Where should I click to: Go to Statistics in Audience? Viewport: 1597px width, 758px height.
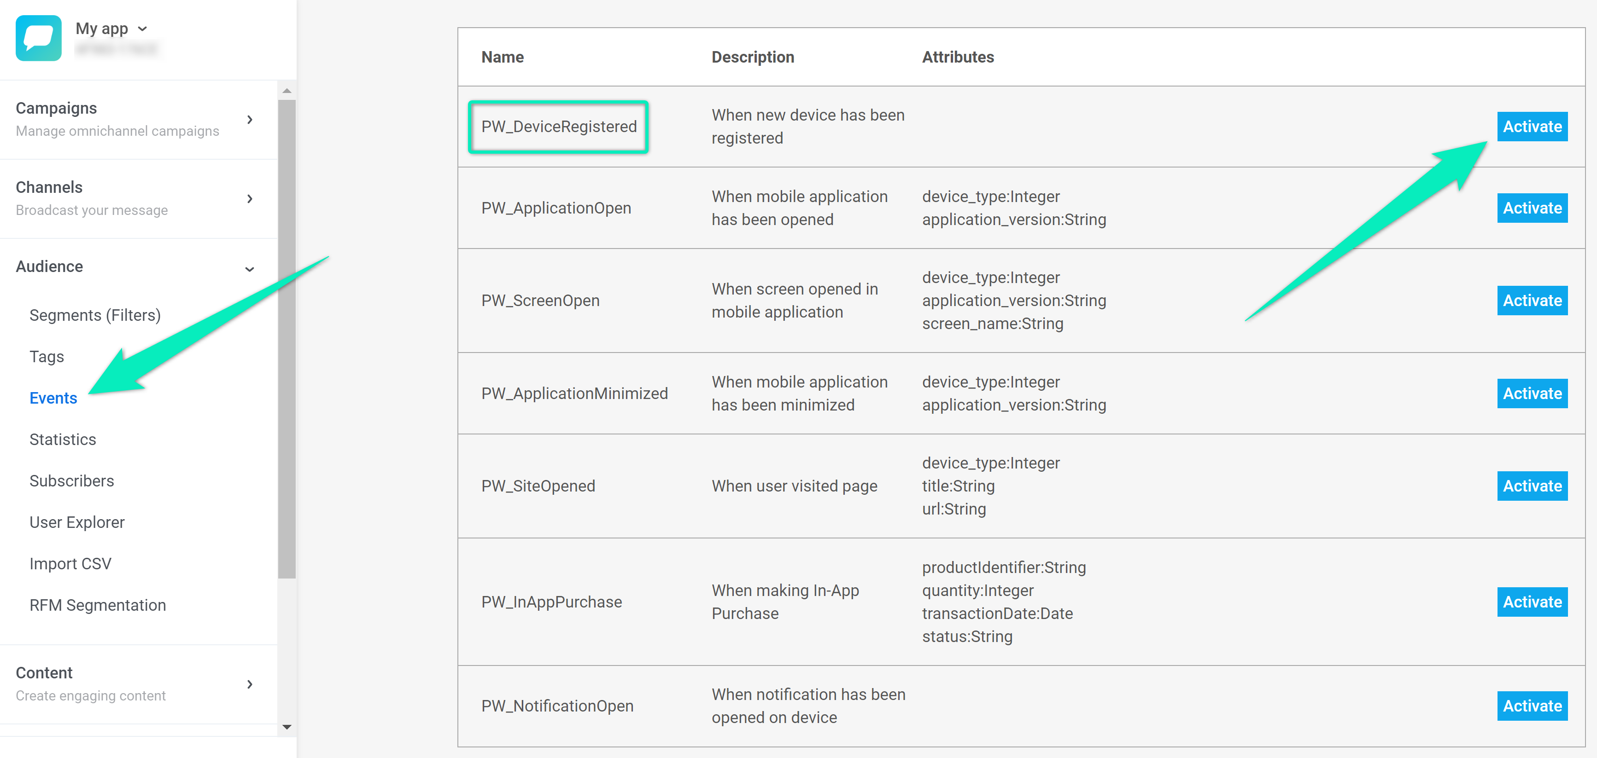[63, 440]
